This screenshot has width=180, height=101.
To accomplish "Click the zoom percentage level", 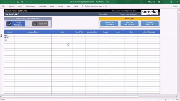I will point(177,100).
